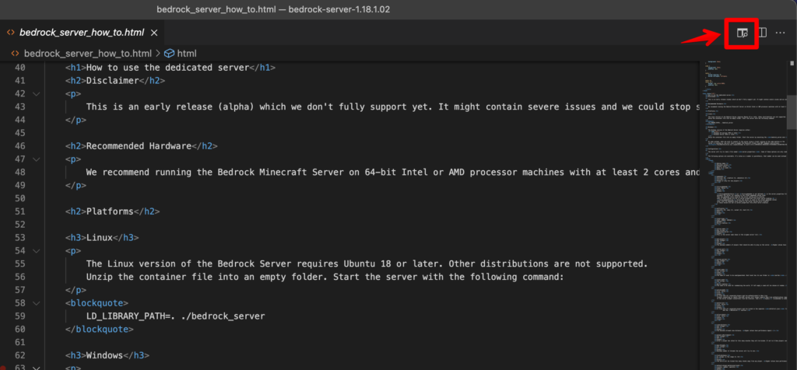Select the bedrock_server_how_to.html editor tab
This screenshot has height=370, width=797.
pyautogui.click(x=81, y=33)
